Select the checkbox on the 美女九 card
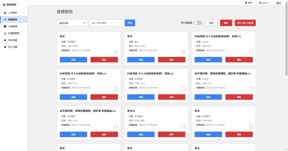This screenshot has width=288, height=151. (x=183, y=127)
